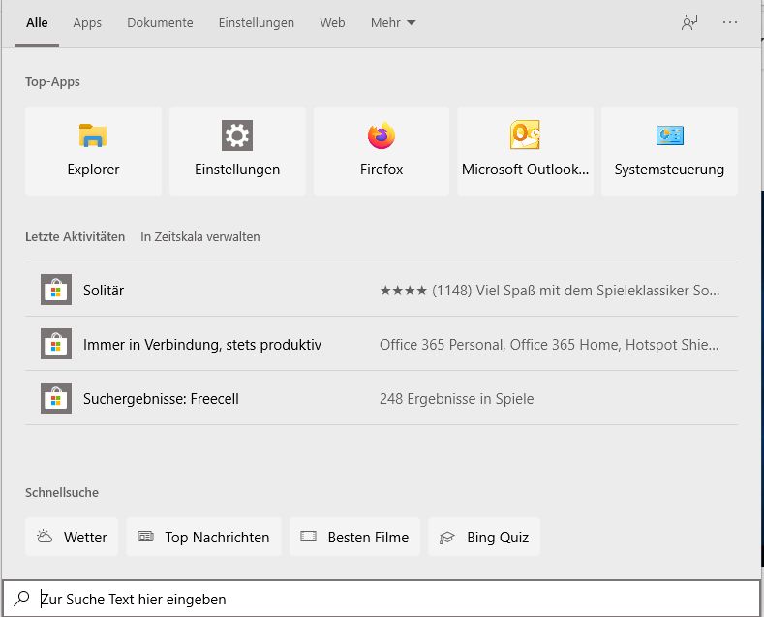Click the Besten Filme label text
This screenshot has width=764, height=617.
(368, 537)
